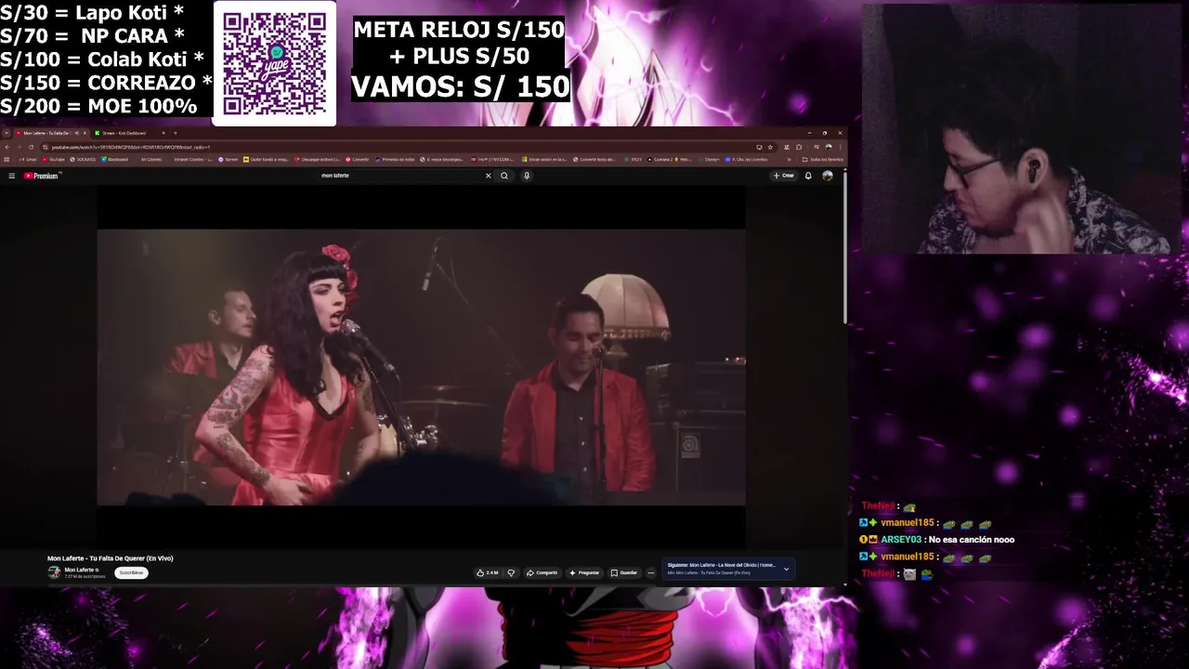The height and width of the screenshot is (669, 1189).
Task: Open the YouTube guide hamburger menu
Action: click(x=11, y=176)
